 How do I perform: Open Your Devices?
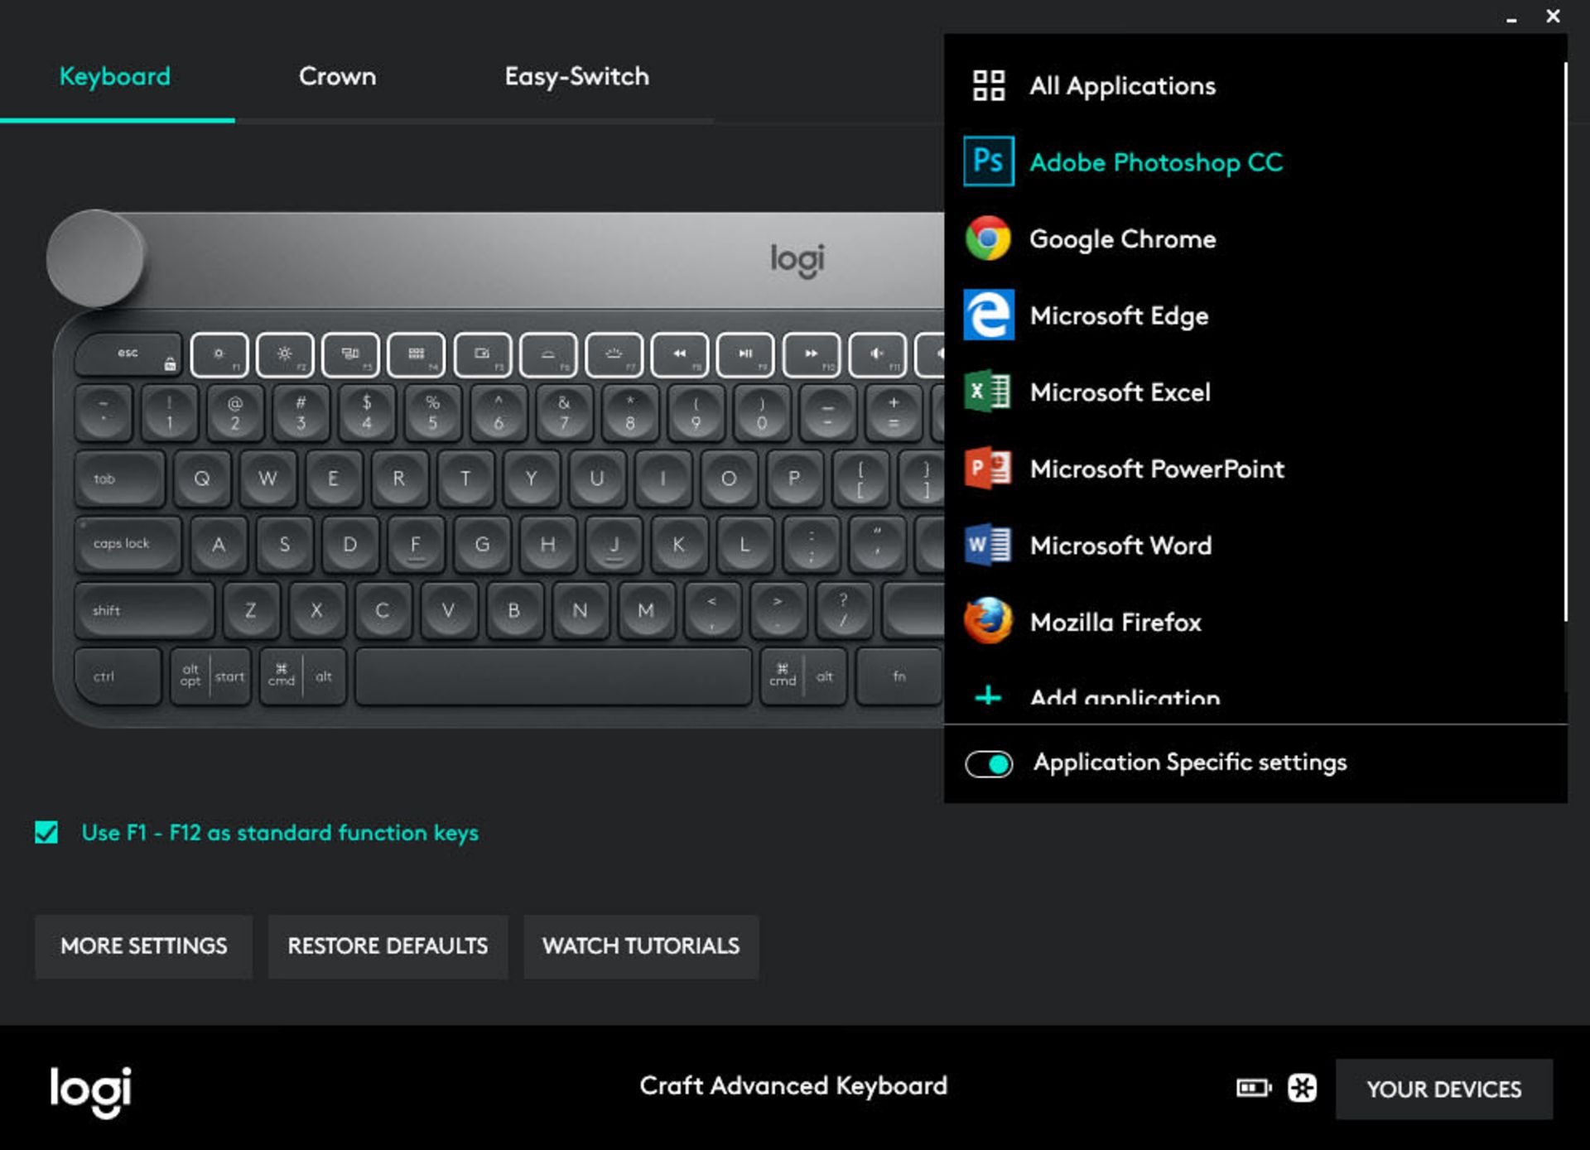[x=1443, y=1089]
